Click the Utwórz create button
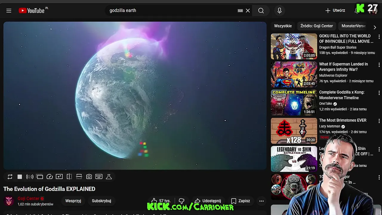Screen dimensions: 382x215 pos(335,10)
